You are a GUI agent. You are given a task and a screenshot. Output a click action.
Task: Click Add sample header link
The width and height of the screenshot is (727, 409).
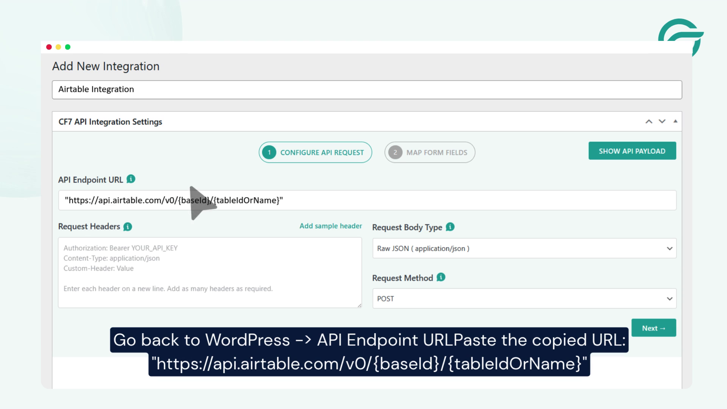331,226
